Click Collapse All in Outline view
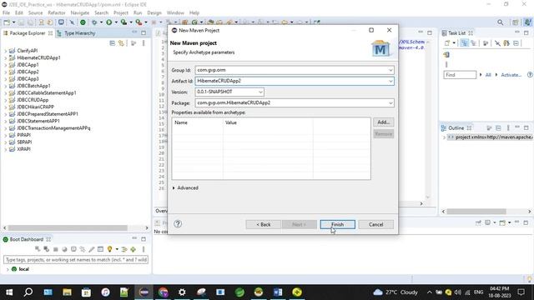The height and width of the screenshot is (300, 534). click(x=498, y=127)
